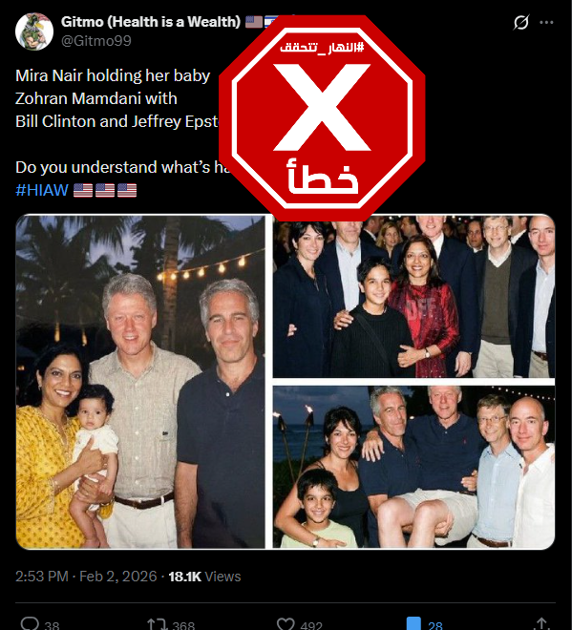This screenshot has height=630, width=572.
Task: Open the 2:53 PM · Feb 2, 2026 timestamp
Action: (x=86, y=577)
